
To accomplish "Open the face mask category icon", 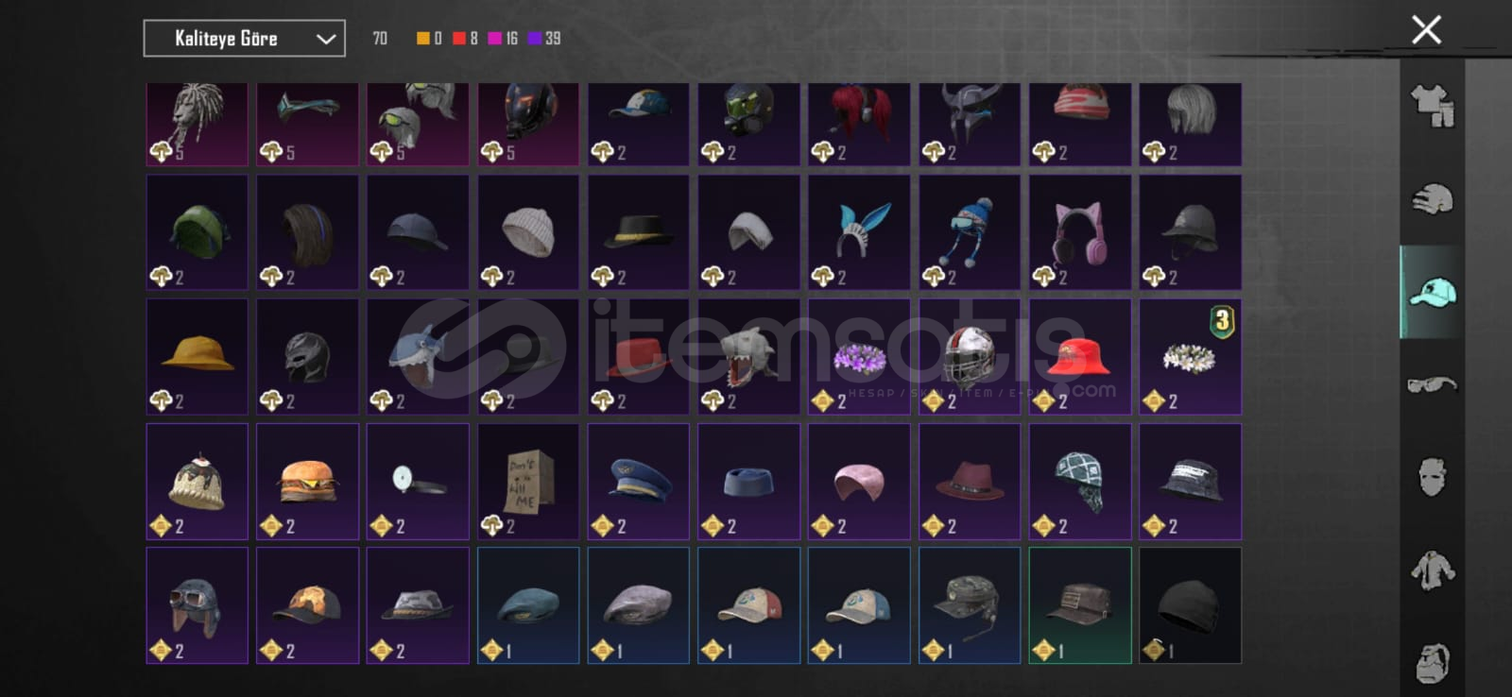I will [x=1432, y=477].
